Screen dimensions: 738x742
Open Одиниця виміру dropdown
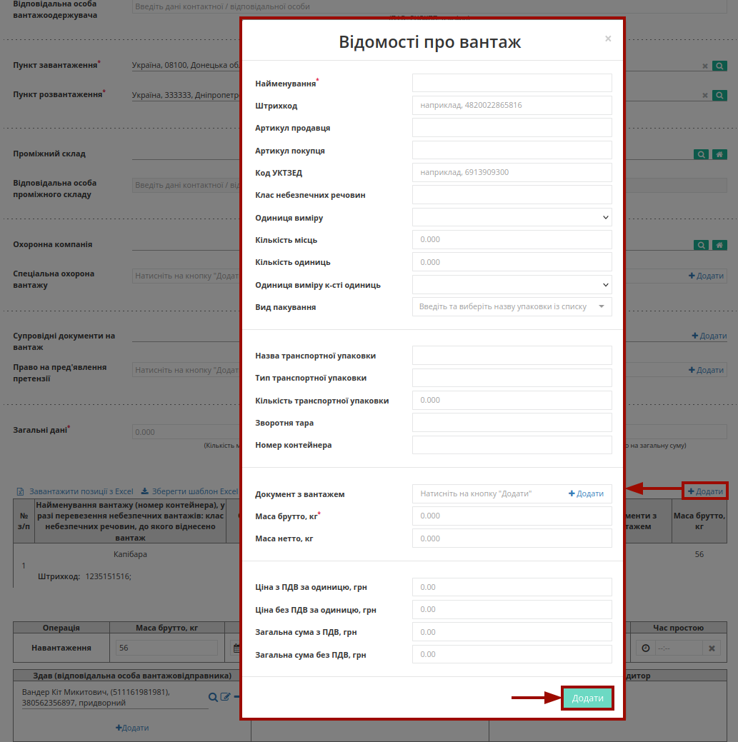(512, 218)
